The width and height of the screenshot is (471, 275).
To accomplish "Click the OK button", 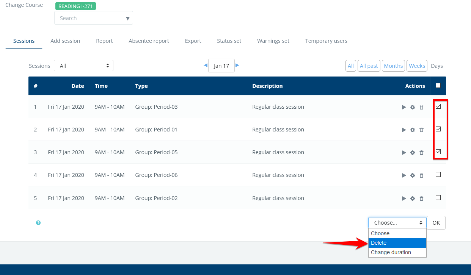I will click(436, 223).
